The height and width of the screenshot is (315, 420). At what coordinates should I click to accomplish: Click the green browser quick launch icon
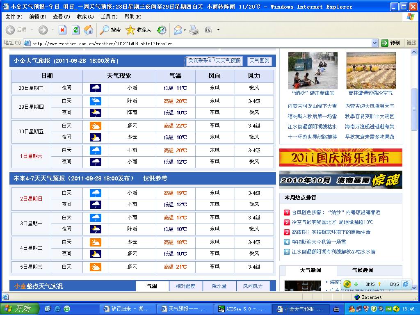point(67,309)
